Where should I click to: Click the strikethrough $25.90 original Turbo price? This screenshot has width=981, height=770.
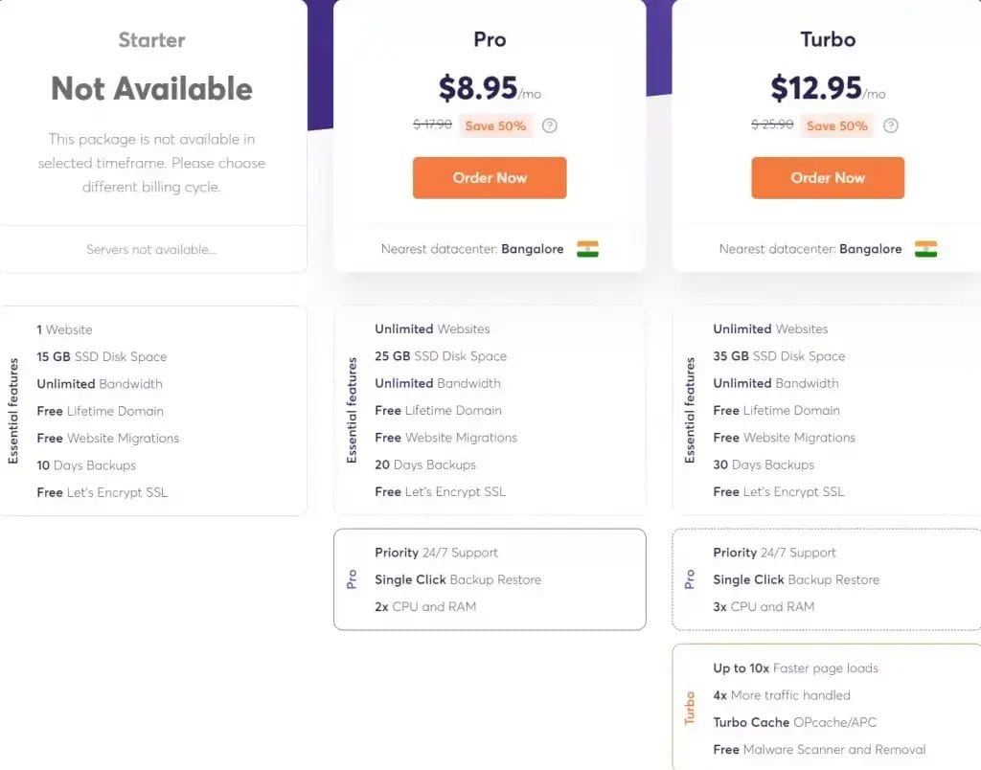(771, 125)
